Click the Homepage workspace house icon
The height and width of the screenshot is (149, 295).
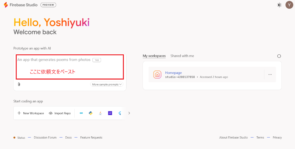tap(157, 74)
